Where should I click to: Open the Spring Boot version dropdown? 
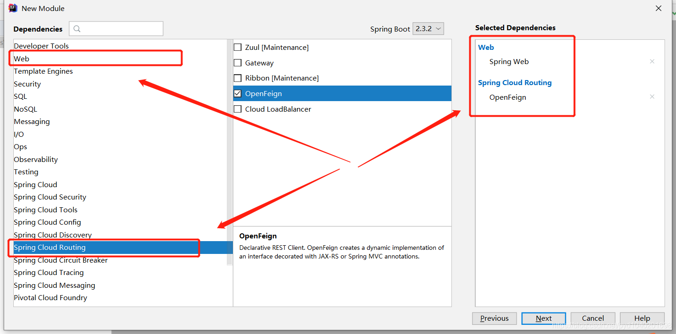[x=428, y=29]
